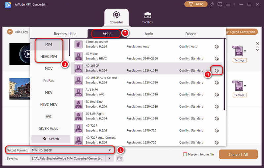Expand the Output Format dropdown

coord(110,150)
